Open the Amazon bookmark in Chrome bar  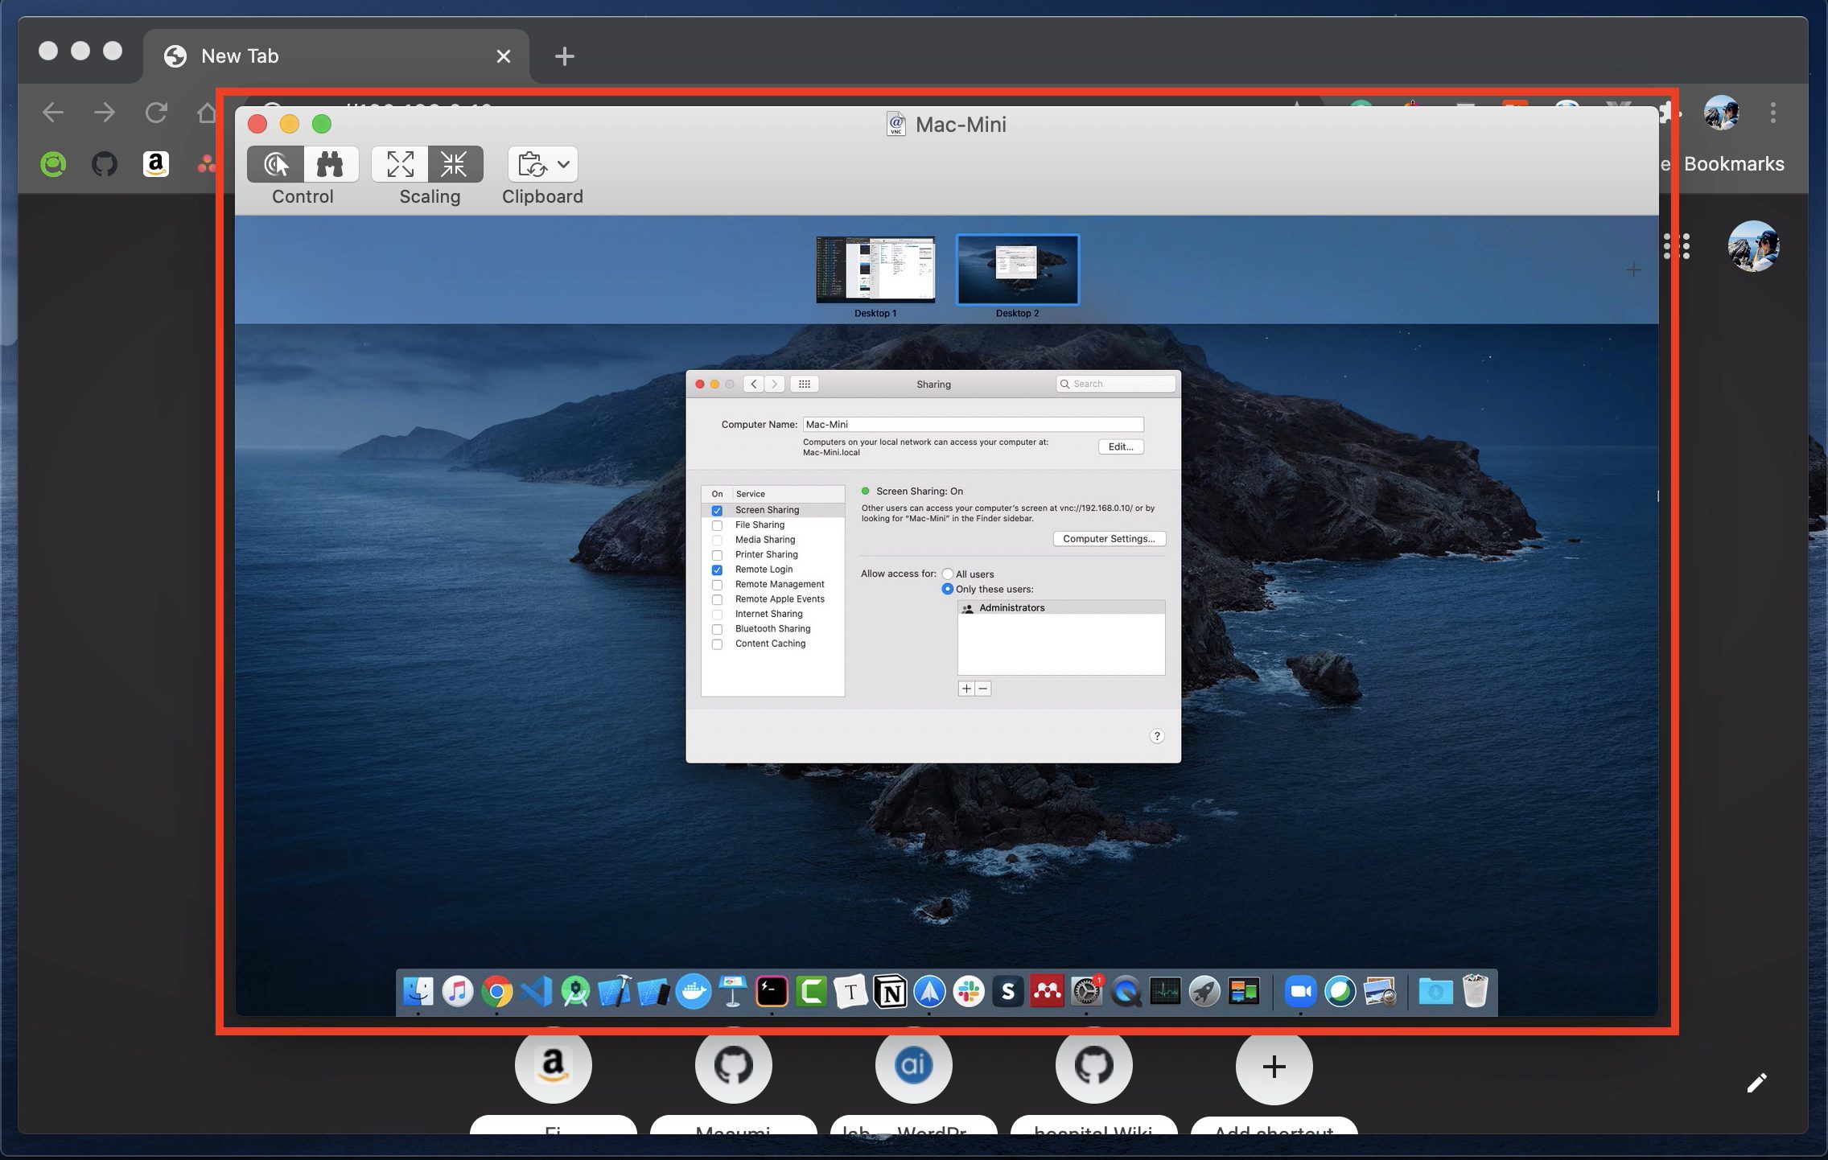click(156, 164)
